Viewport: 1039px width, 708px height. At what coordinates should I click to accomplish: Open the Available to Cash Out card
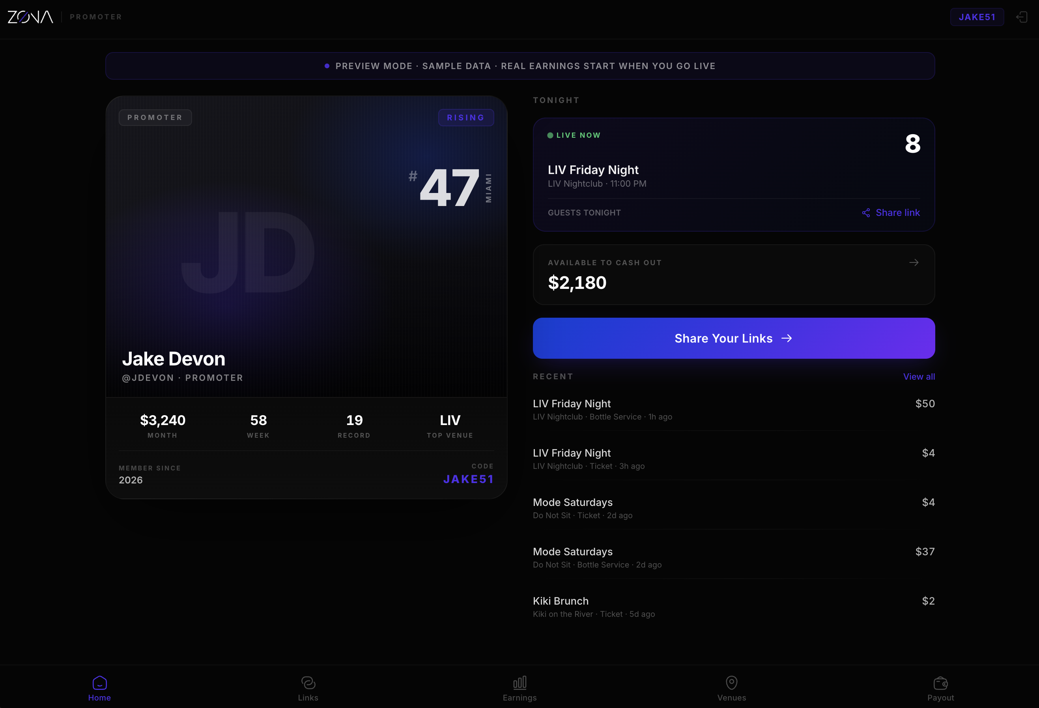(733, 275)
